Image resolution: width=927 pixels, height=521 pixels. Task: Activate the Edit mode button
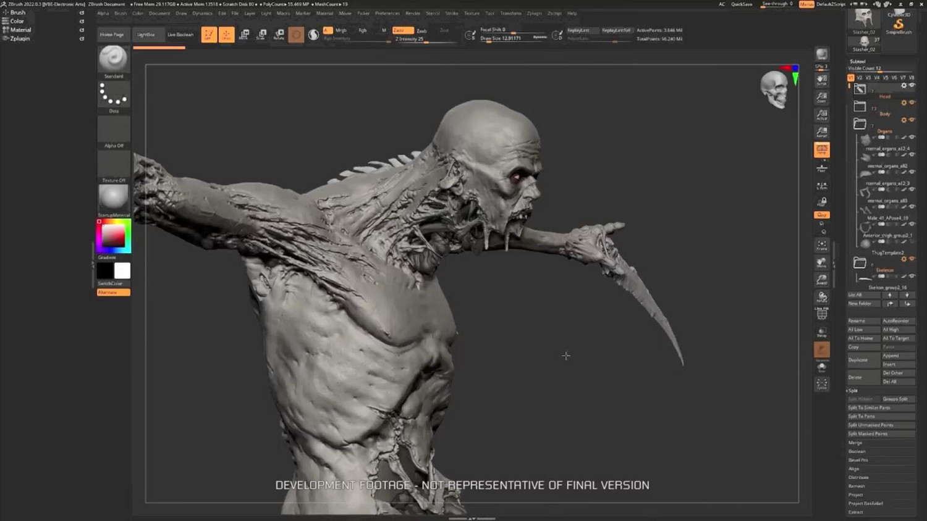click(209, 35)
